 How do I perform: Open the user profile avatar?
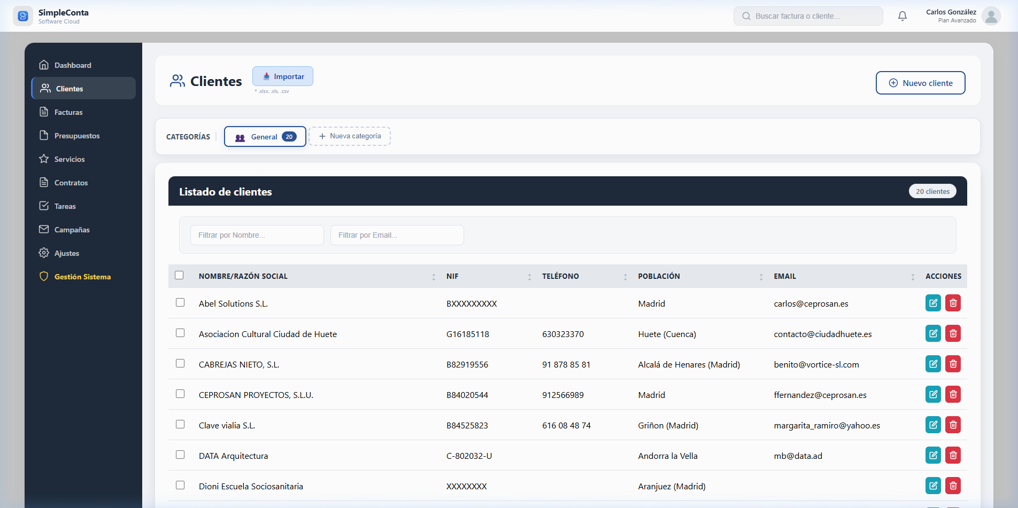pyautogui.click(x=991, y=16)
